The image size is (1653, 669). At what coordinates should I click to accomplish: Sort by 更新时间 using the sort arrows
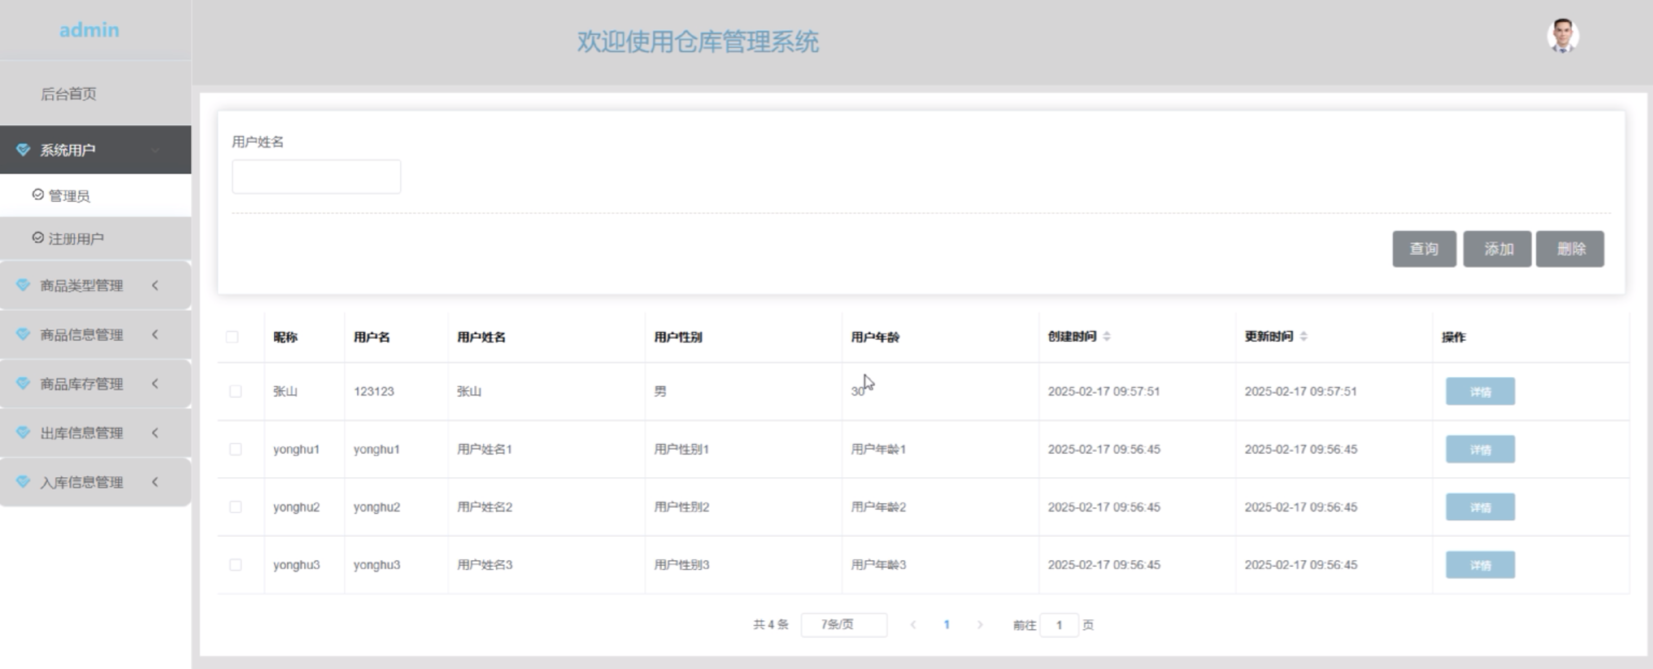(x=1303, y=336)
